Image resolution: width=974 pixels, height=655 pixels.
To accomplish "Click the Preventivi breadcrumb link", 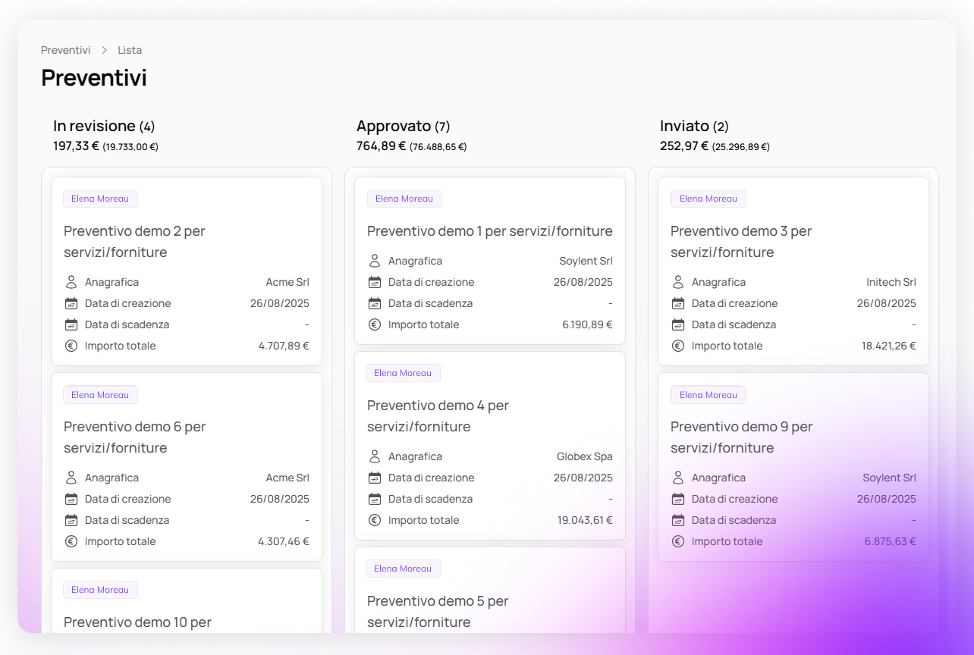I will [65, 50].
